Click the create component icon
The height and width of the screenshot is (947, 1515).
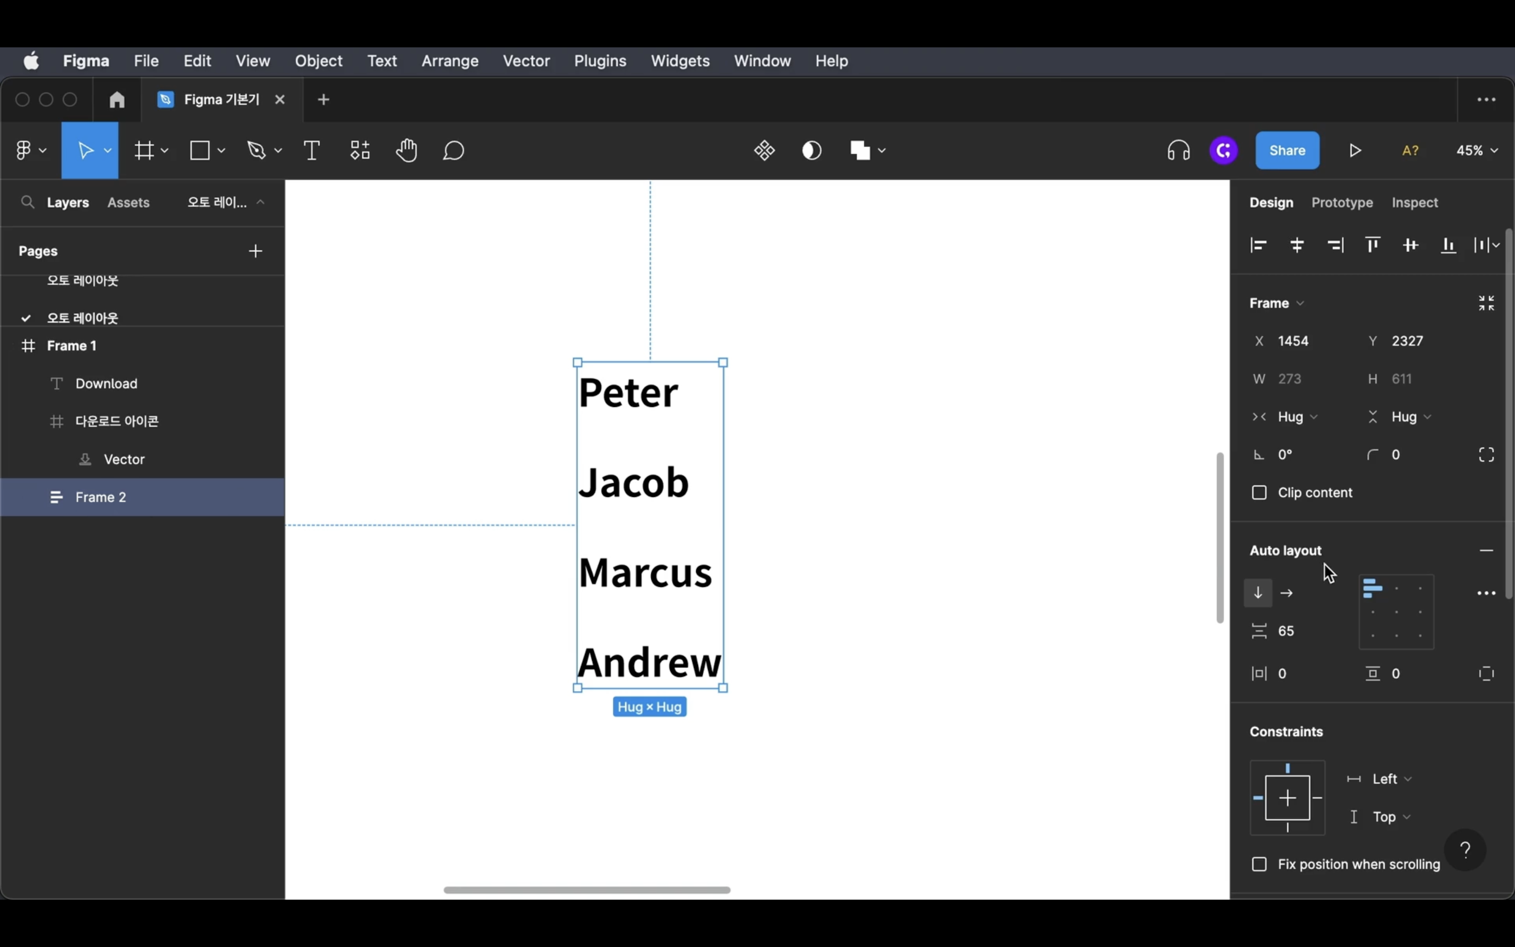764,151
